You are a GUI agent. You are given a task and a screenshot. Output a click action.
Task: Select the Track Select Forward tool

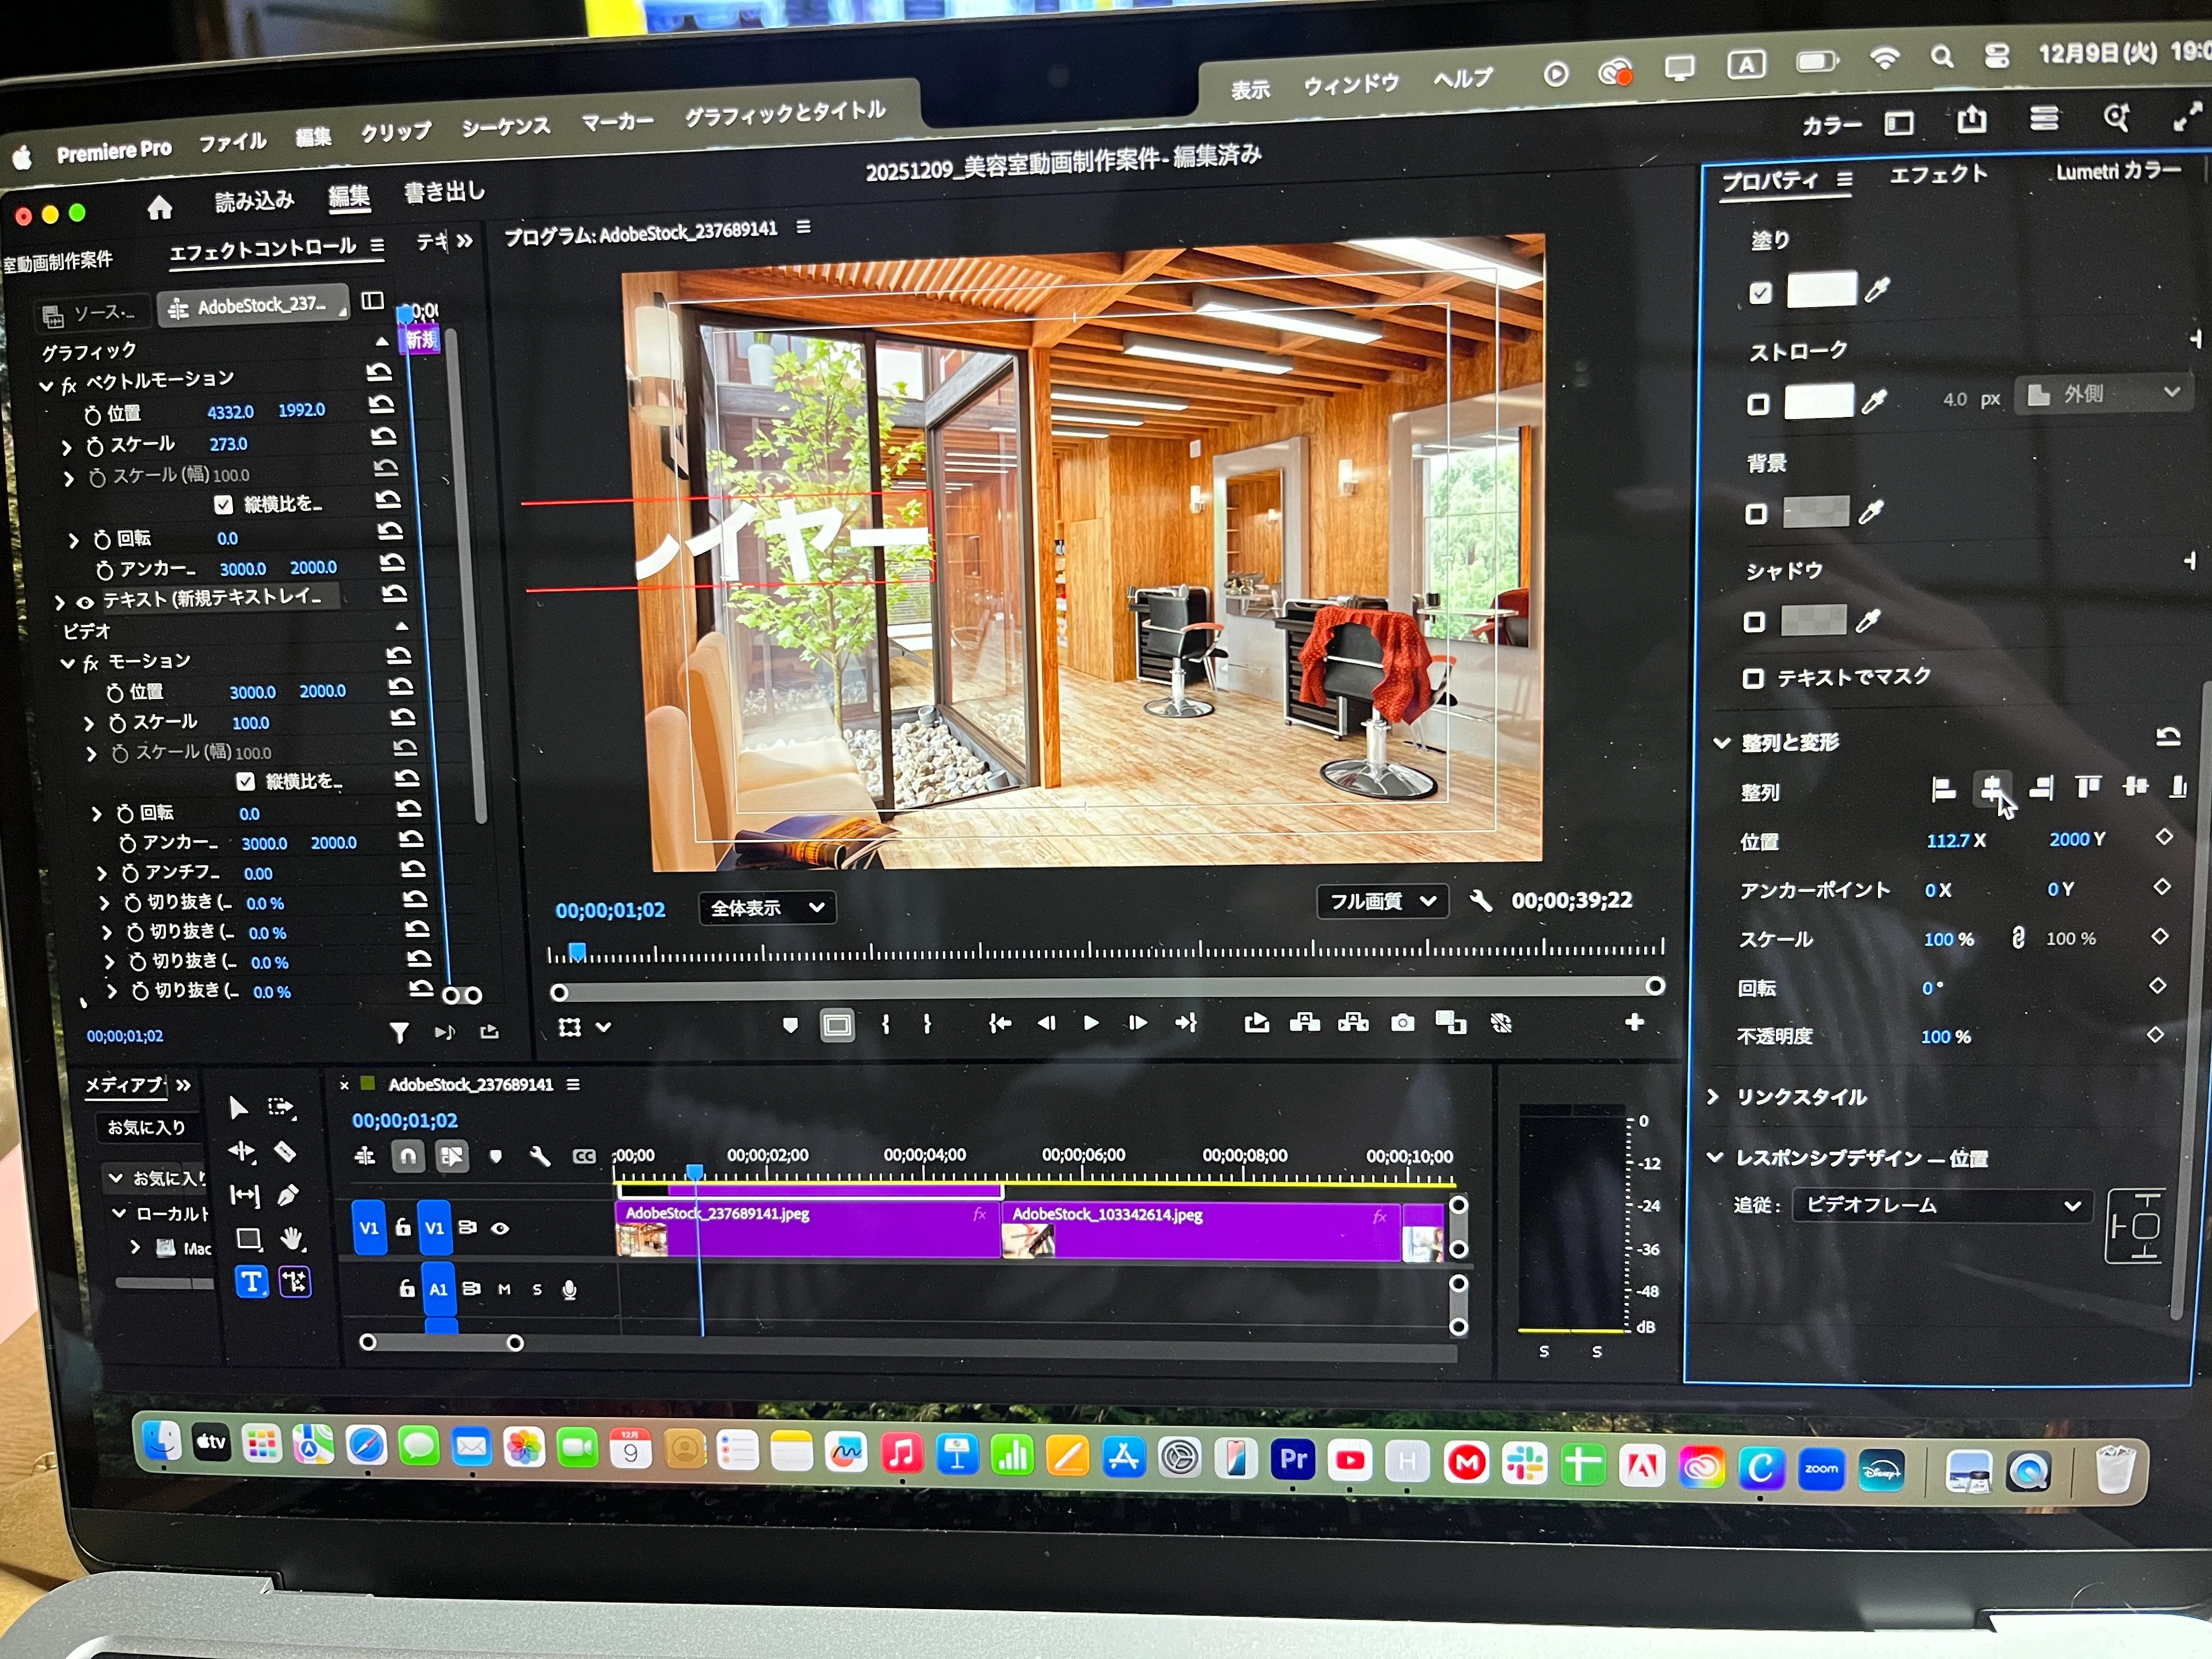click(282, 1107)
